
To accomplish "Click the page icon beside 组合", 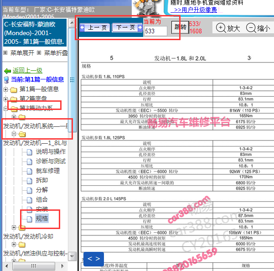I will (x=30, y=200).
